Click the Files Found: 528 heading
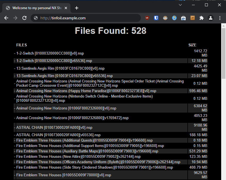The height and width of the screenshot is (180, 226). (x=110, y=31)
